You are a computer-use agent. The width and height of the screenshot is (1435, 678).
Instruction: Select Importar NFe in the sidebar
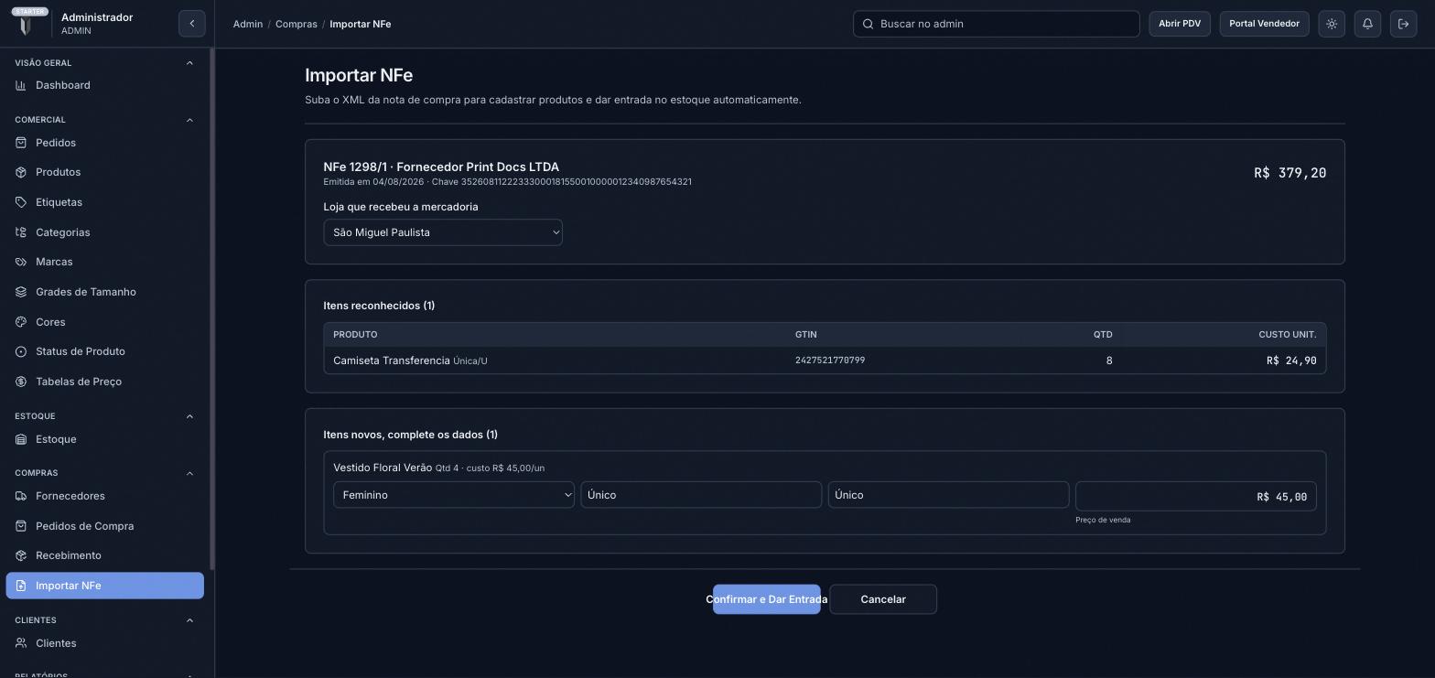(x=105, y=586)
